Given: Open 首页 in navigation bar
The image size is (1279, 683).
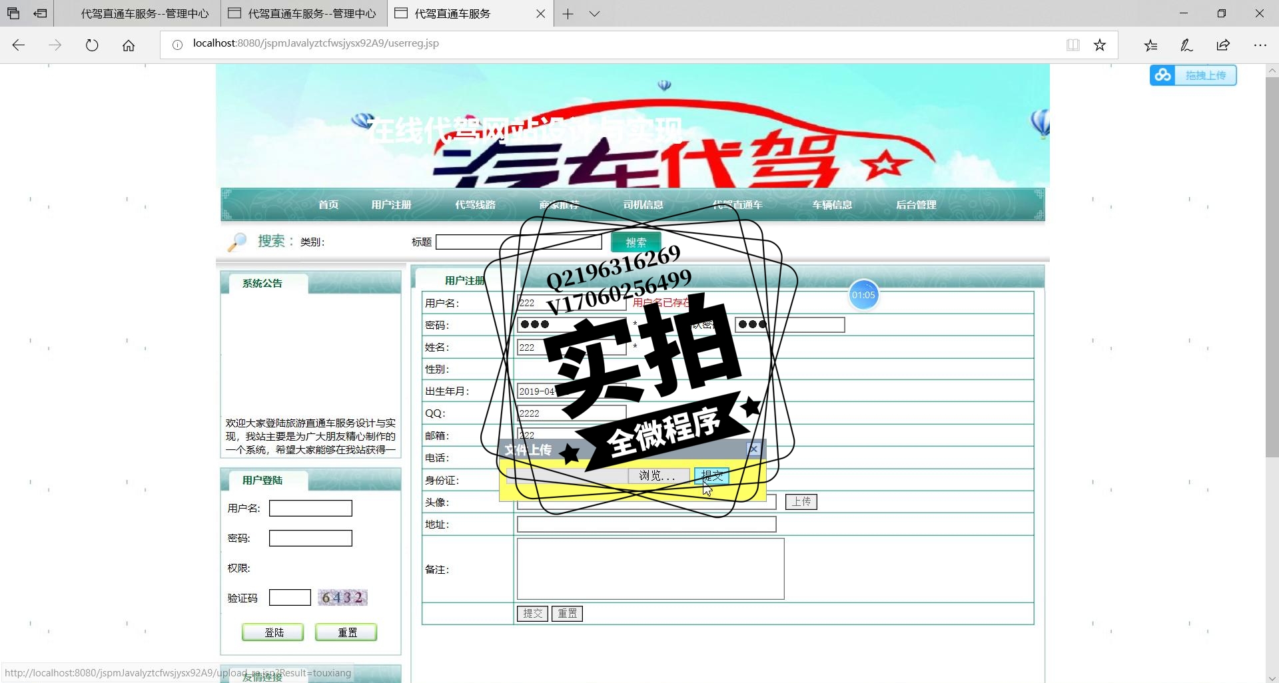Looking at the screenshot, I should 328,205.
